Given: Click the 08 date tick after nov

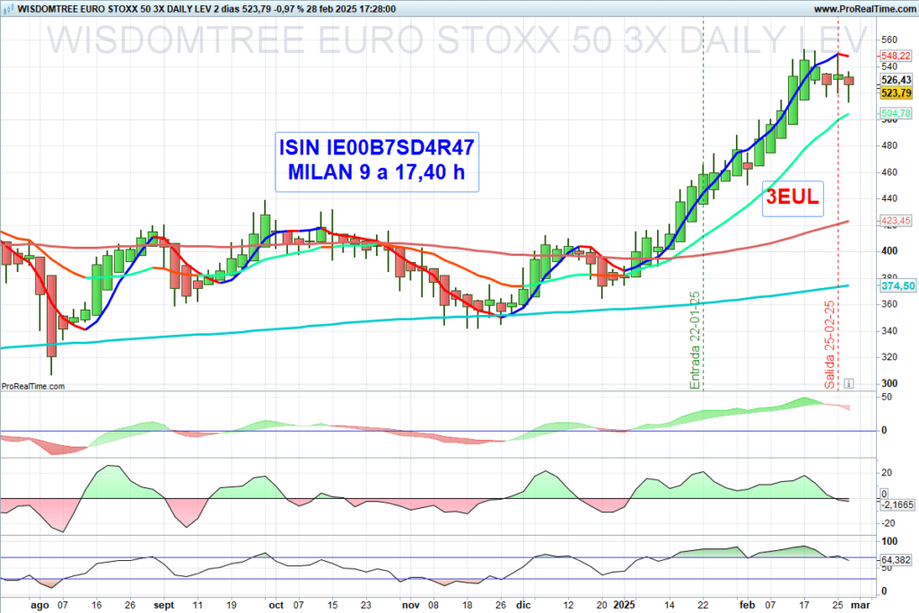Looking at the screenshot, I should click(x=433, y=606).
